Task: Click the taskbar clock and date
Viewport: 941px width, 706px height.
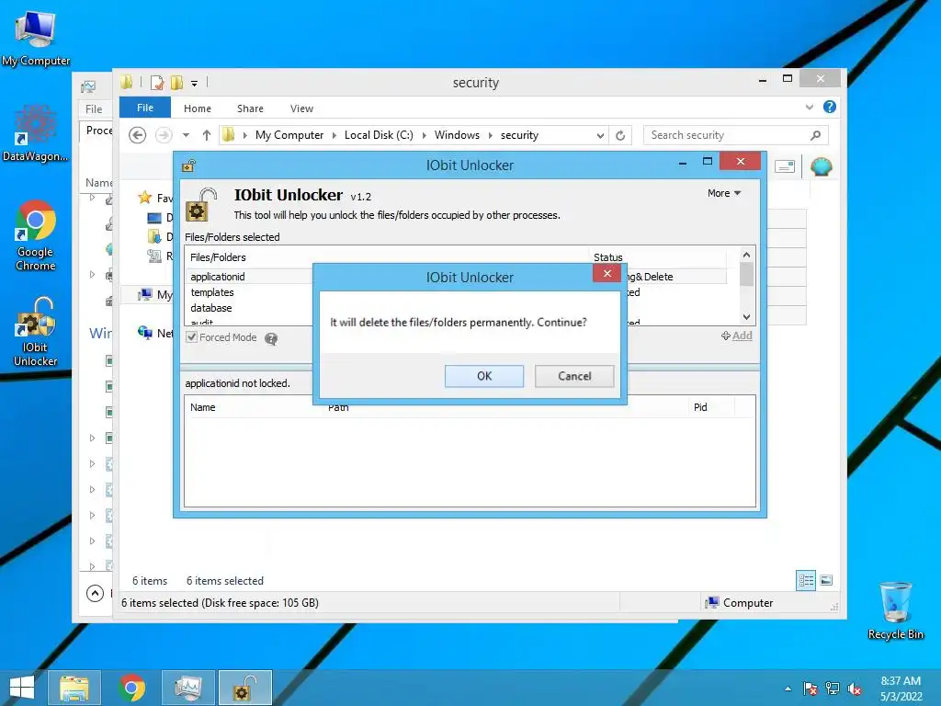Action: pos(901,689)
